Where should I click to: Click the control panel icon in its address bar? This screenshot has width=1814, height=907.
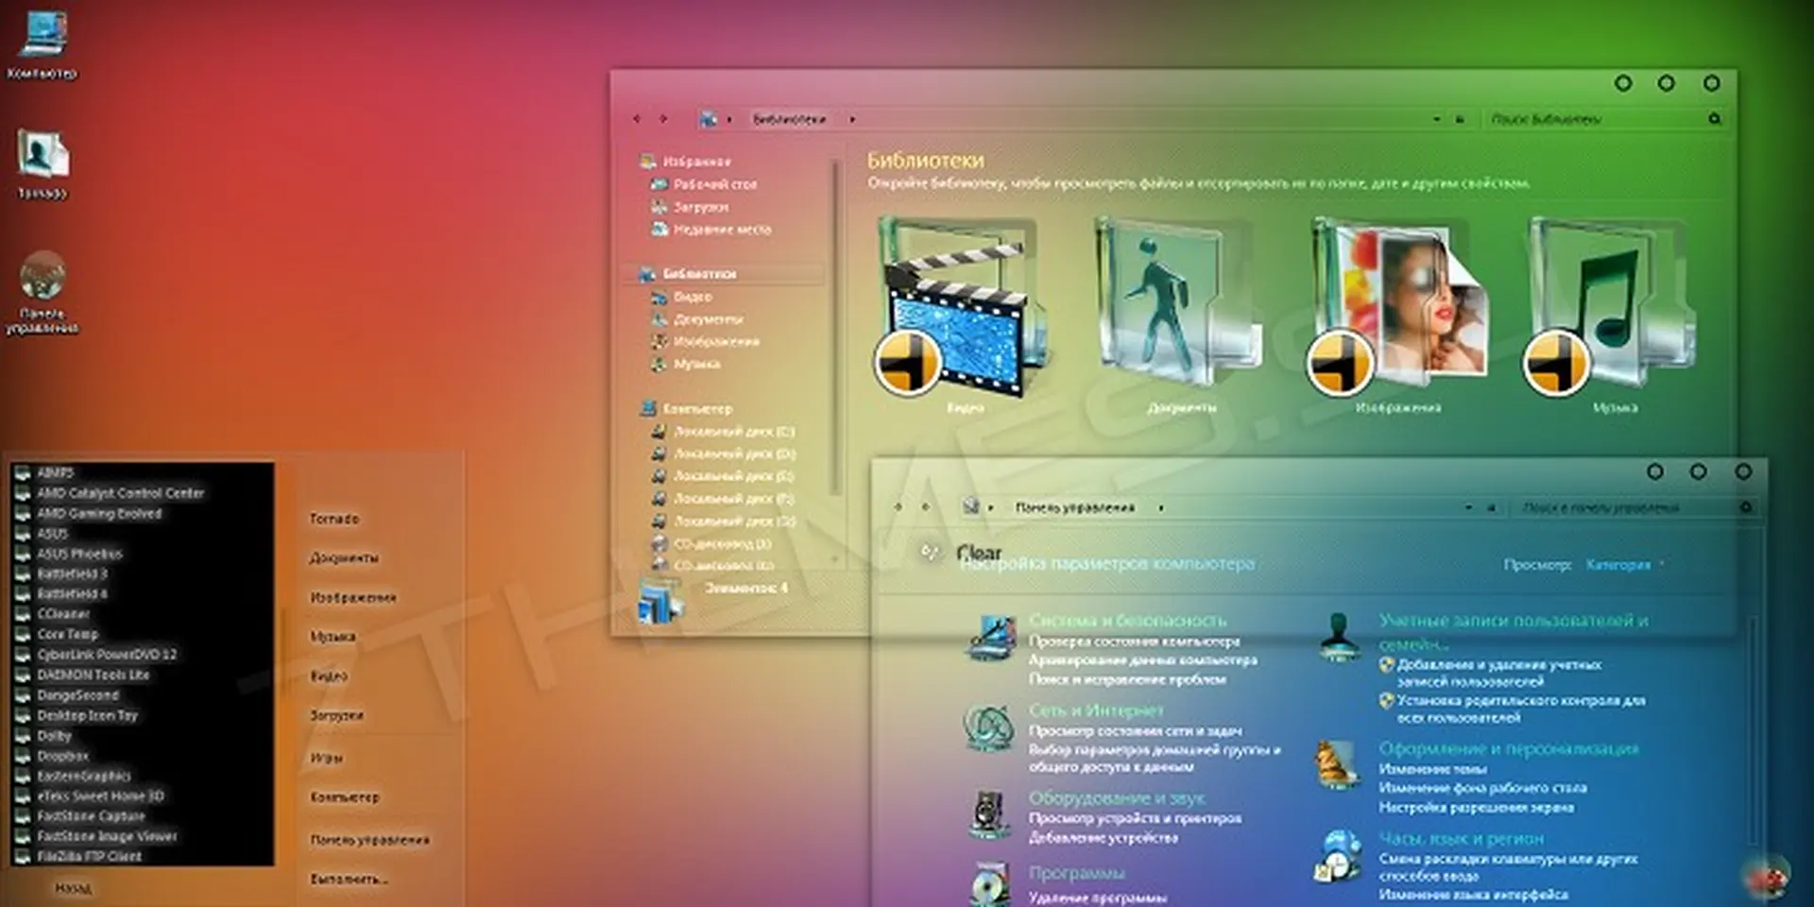pyautogui.click(x=970, y=507)
